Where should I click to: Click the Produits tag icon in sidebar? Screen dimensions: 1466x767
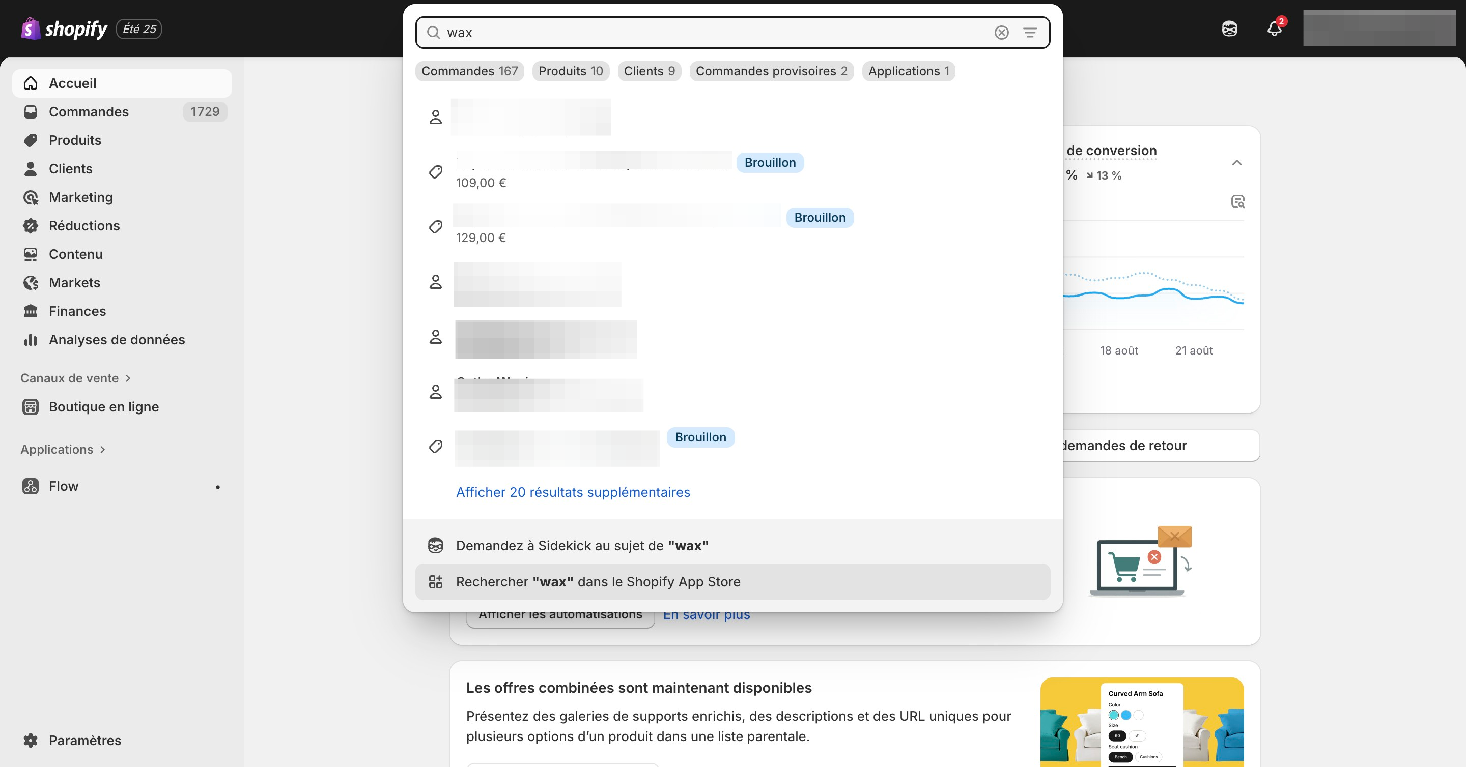tap(31, 140)
